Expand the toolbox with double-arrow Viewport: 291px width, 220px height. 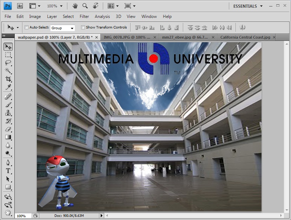pyautogui.click(x=4, y=36)
